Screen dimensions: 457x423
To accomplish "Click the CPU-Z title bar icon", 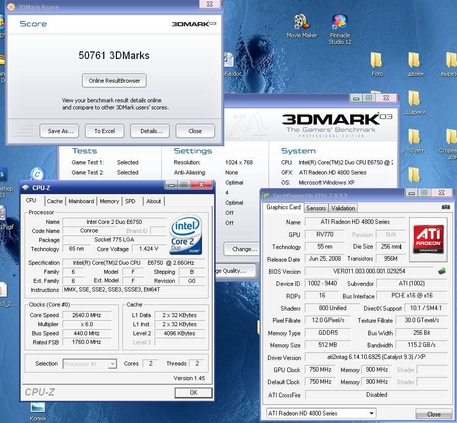I will 26,188.
